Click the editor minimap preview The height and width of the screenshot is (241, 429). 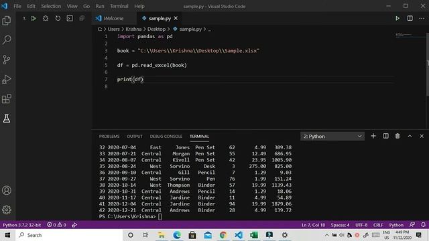pyautogui.click(x=410, y=35)
